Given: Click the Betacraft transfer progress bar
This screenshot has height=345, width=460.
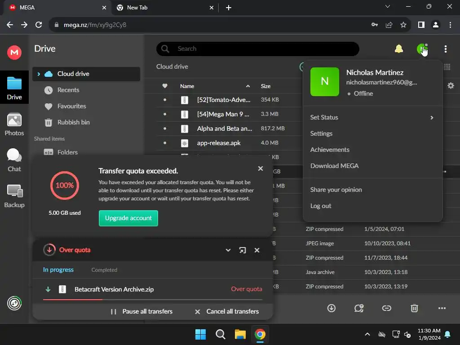Looking at the screenshot, I should (x=153, y=300).
